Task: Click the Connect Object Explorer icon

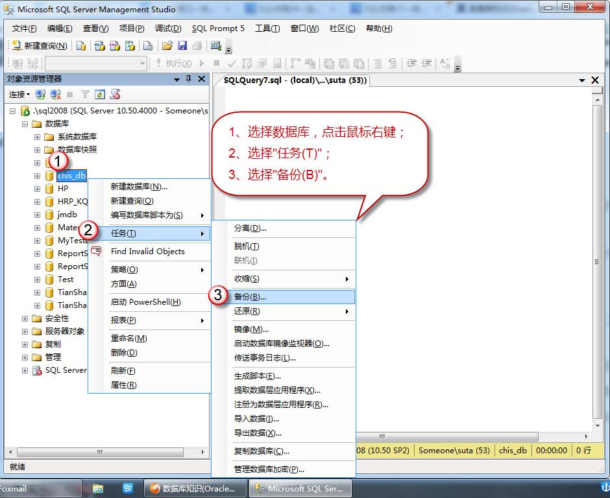Action: pyautogui.click(x=40, y=95)
